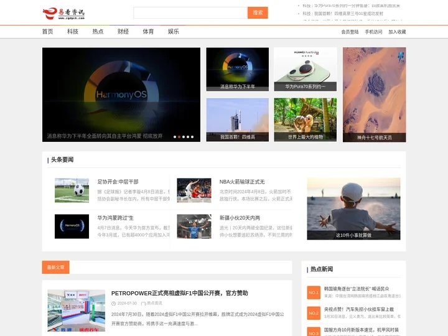
Task: Click the 手机访问 link
Action: point(373,32)
